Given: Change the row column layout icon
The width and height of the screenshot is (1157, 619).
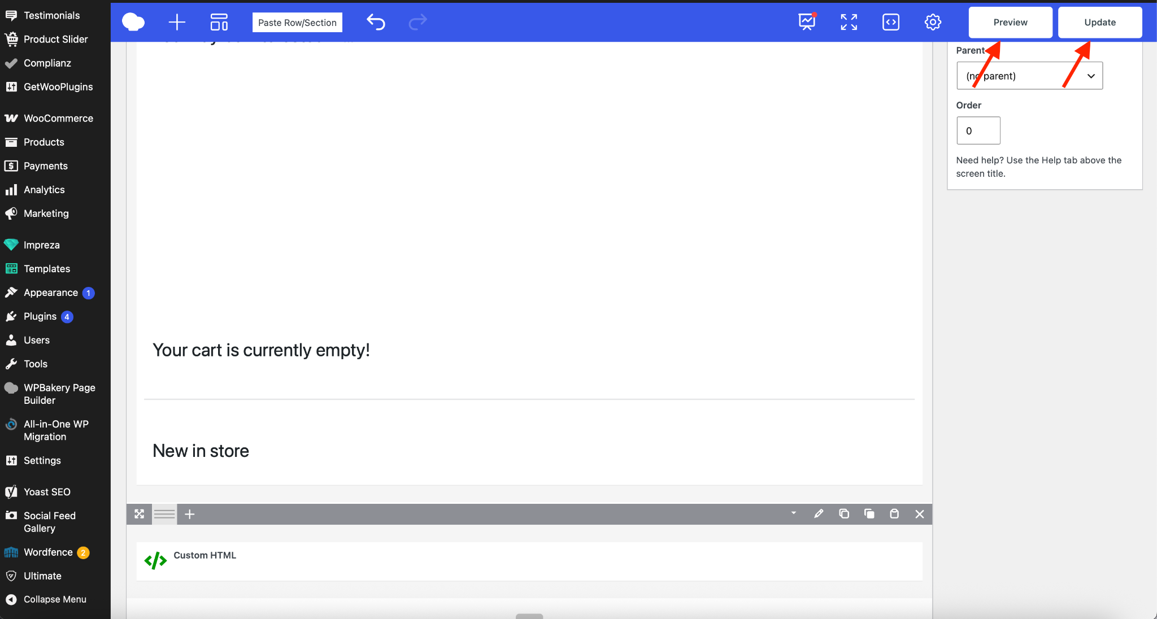Looking at the screenshot, I should pyautogui.click(x=164, y=514).
